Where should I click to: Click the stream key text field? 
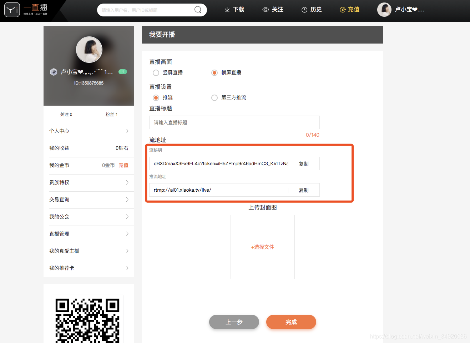click(219, 163)
